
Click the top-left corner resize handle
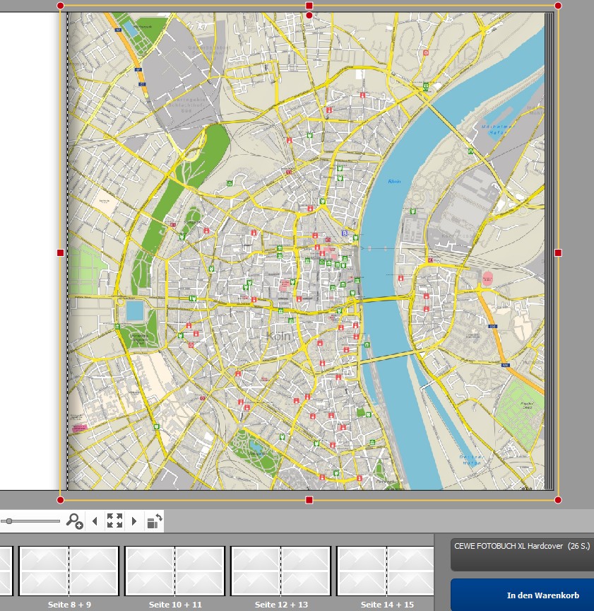pos(60,6)
